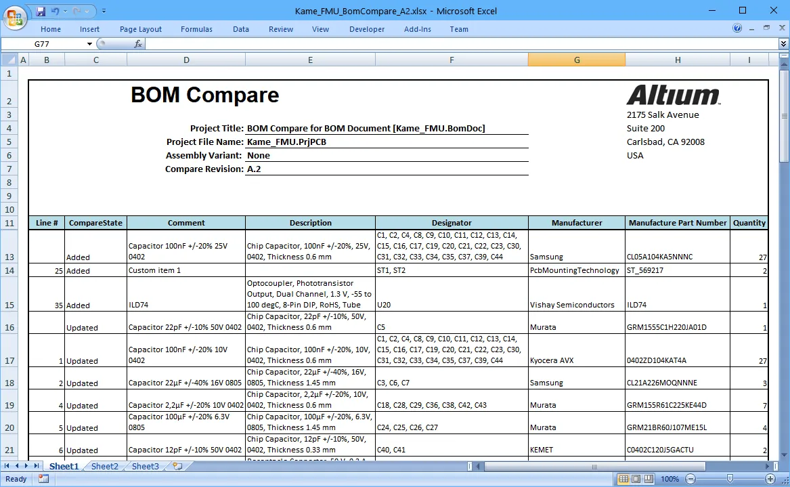Click the Insert Function fx button

pos(137,44)
